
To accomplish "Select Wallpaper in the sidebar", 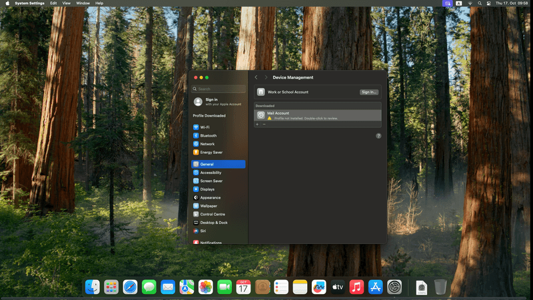I will [x=209, y=206].
